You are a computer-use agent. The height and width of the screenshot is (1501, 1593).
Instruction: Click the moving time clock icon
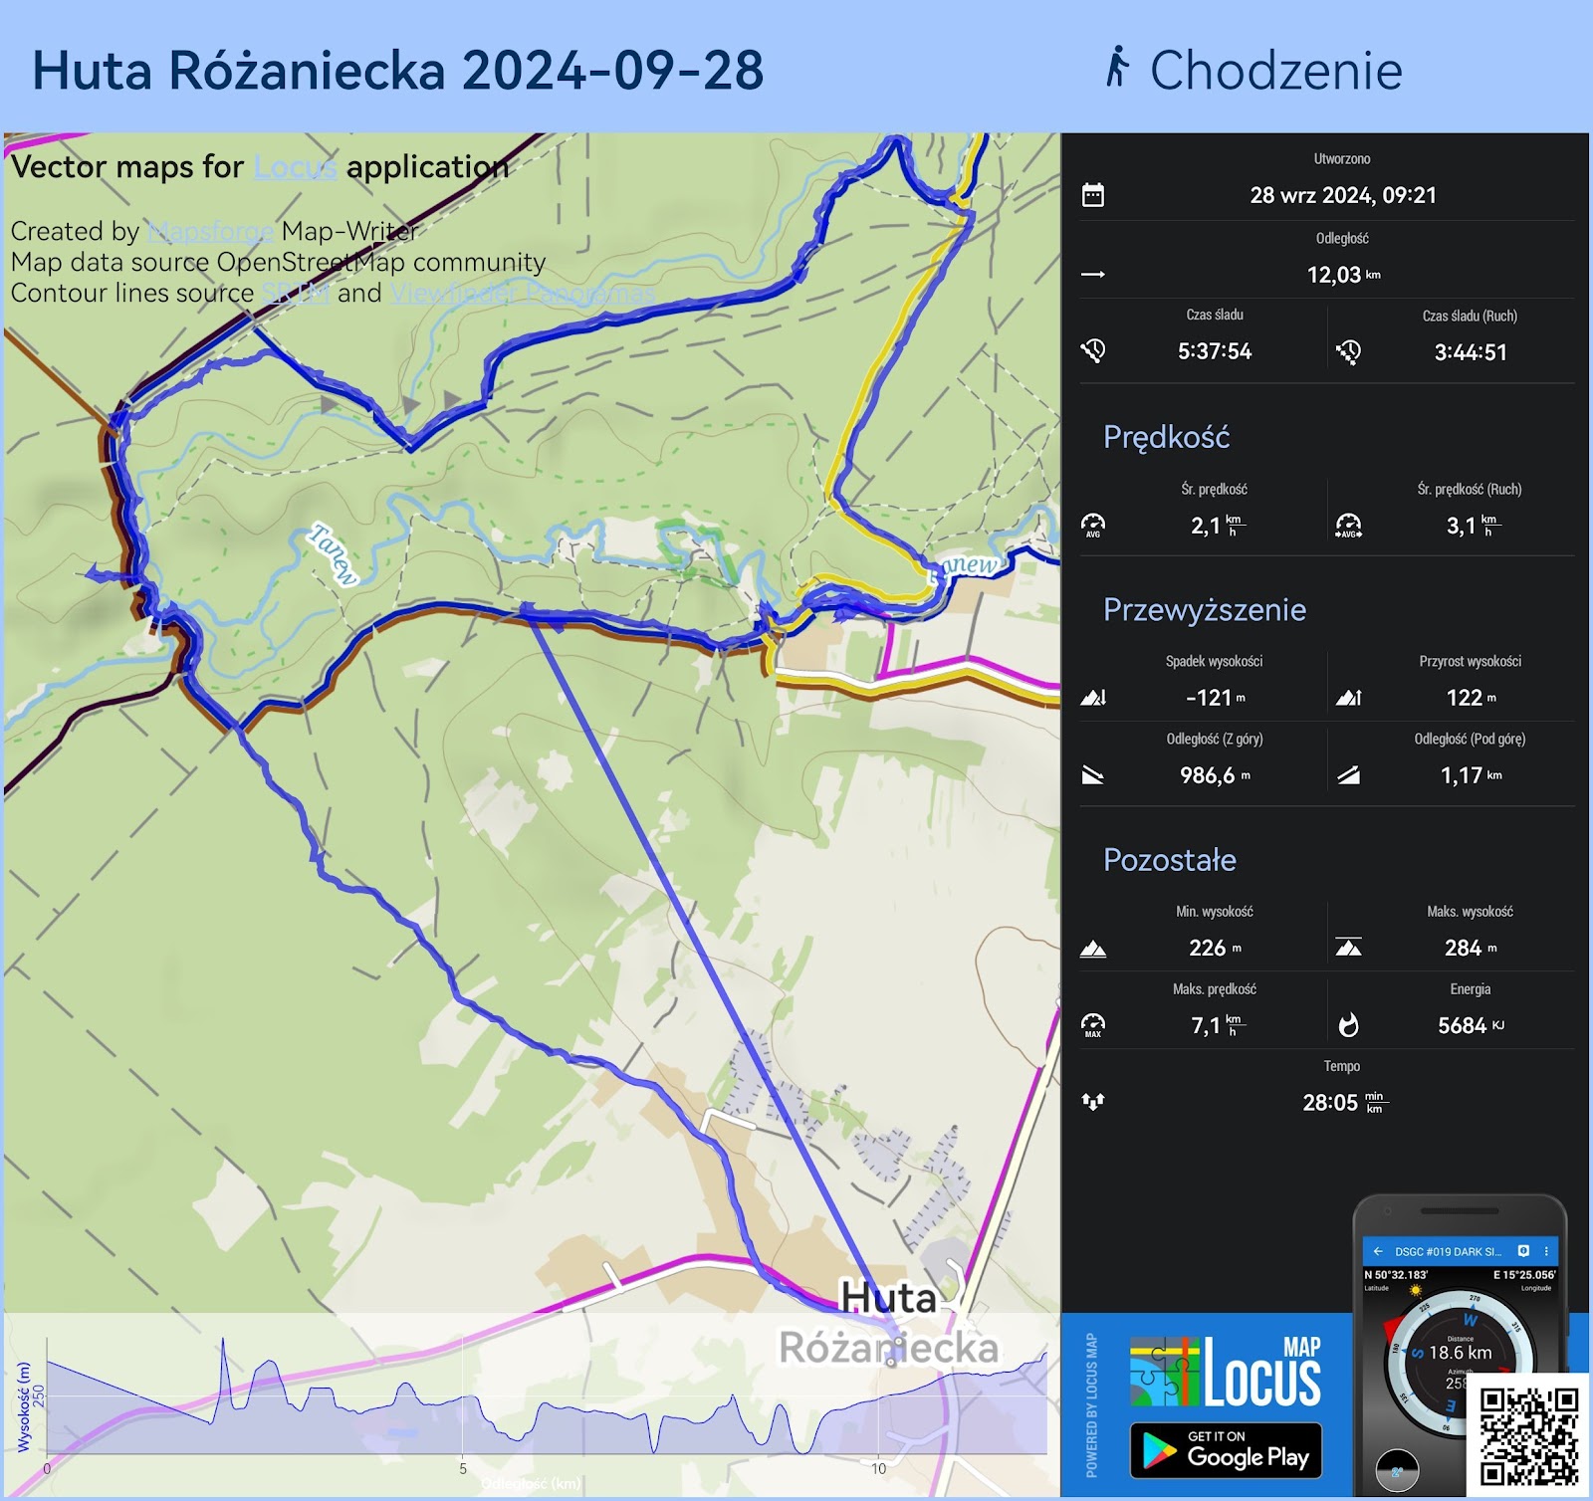[x=1348, y=351]
